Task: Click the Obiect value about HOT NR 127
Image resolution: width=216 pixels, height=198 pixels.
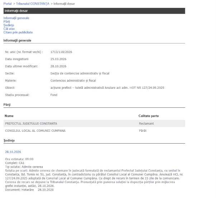Action: tap(107, 88)
